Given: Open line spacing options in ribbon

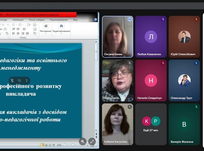Looking at the screenshot, I should (29, 25).
